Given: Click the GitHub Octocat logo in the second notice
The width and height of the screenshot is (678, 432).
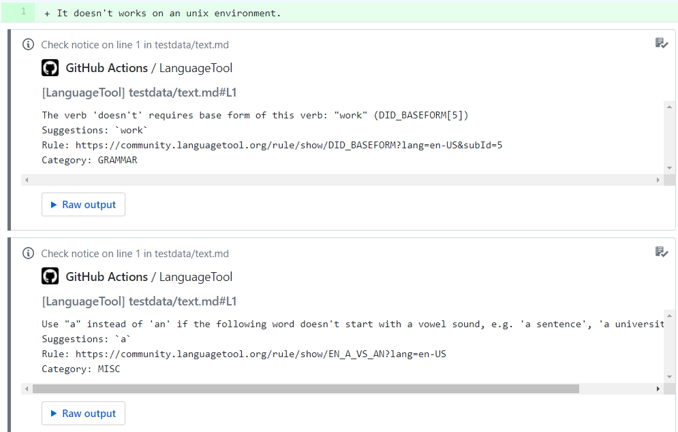Looking at the screenshot, I should pos(50,277).
